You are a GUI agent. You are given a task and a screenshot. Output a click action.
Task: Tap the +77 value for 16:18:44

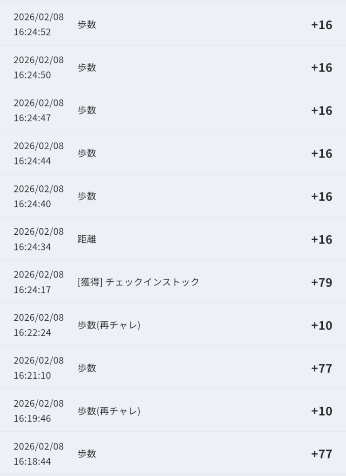click(x=321, y=454)
